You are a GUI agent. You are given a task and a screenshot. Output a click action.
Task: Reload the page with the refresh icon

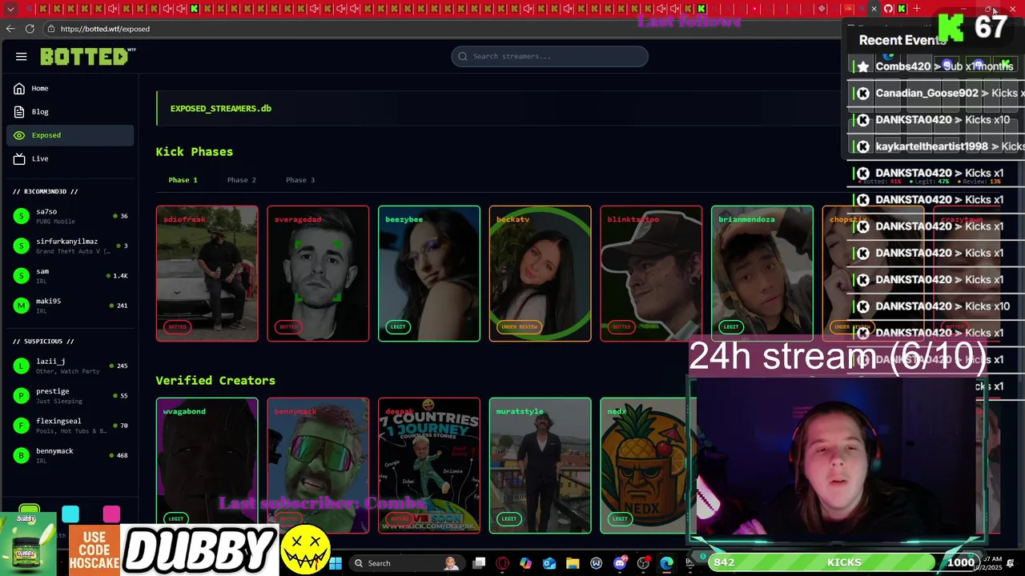click(30, 29)
